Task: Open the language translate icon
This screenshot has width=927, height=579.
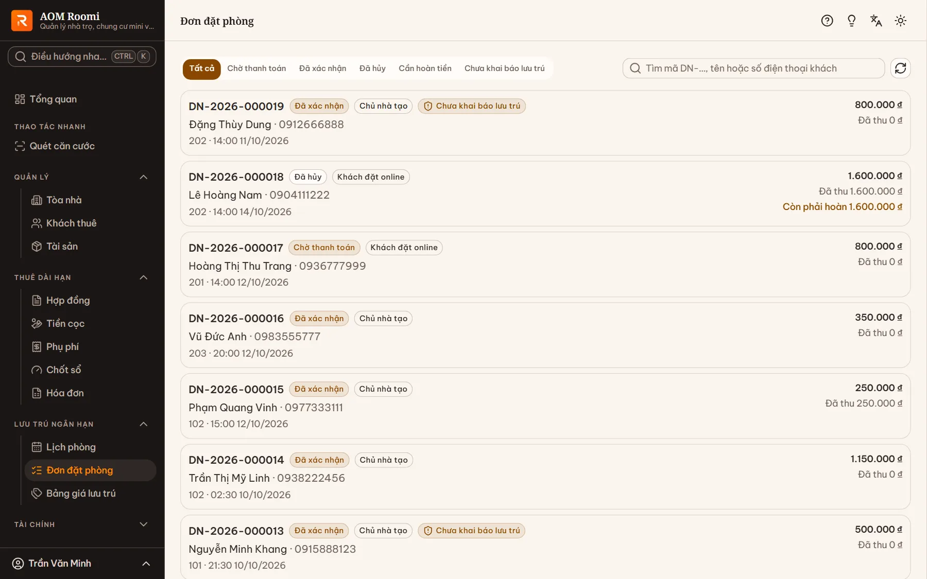Action: pos(876,21)
